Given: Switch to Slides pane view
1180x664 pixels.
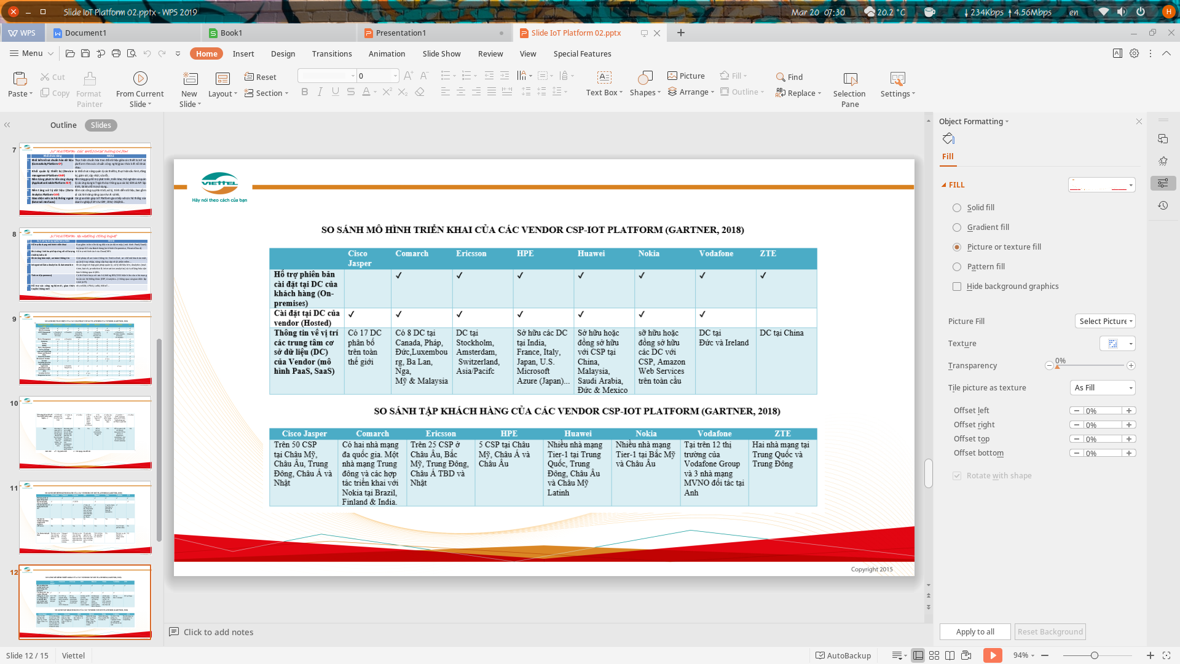Looking at the screenshot, I should [101, 125].
